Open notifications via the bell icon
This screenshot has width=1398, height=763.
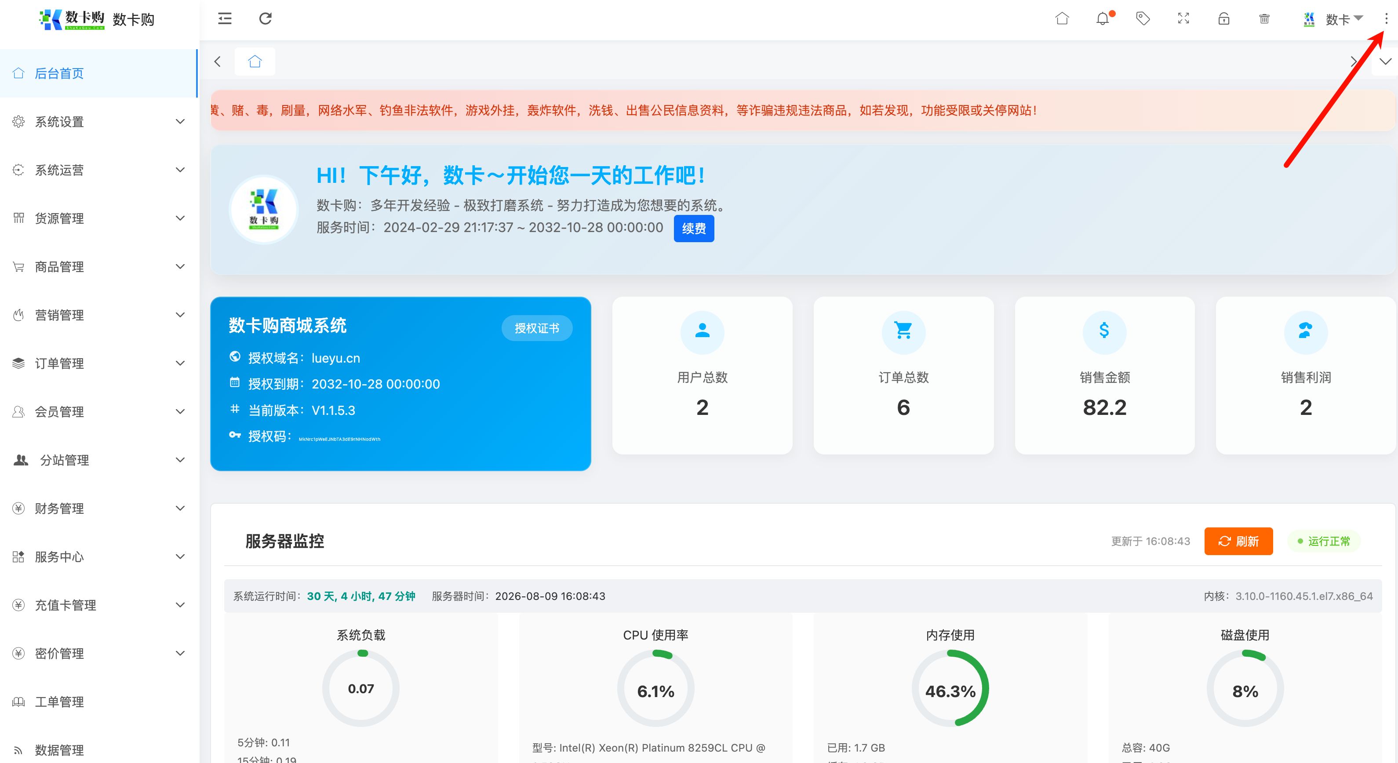point(1103,19)
